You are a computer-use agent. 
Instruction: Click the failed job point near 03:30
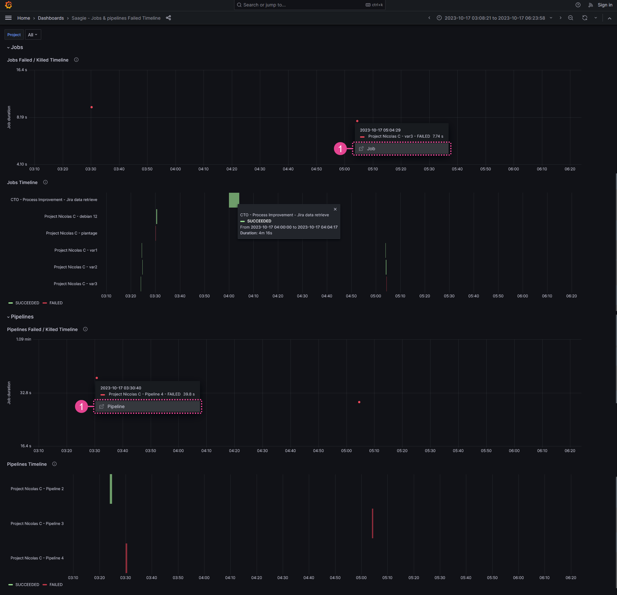tap(92, 107)
